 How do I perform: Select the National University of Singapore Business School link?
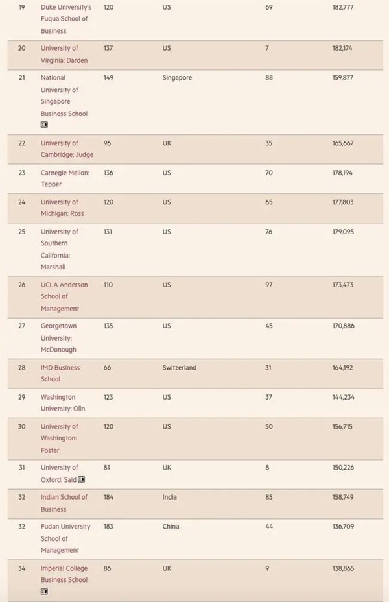tap(64, 95)
